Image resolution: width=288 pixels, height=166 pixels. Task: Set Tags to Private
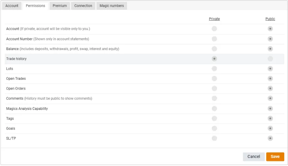214,118
